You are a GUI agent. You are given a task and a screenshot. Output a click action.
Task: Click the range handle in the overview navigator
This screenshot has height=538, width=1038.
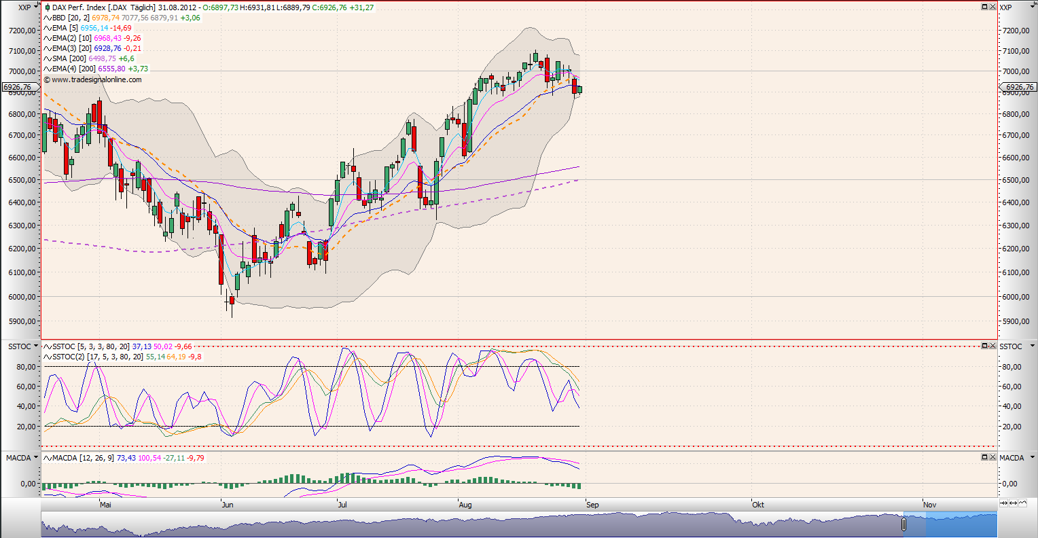pyautogui.click(x=903, y=524)
